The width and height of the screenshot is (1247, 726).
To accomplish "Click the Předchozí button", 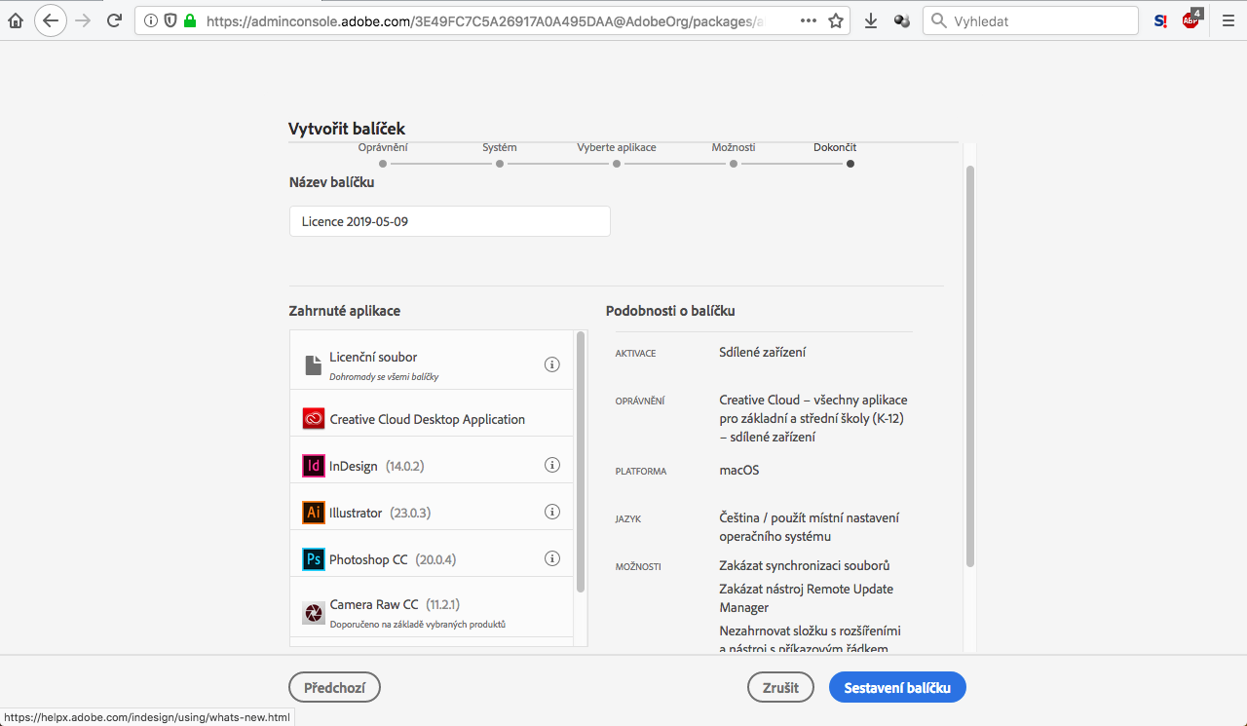I will pos(334,687).
